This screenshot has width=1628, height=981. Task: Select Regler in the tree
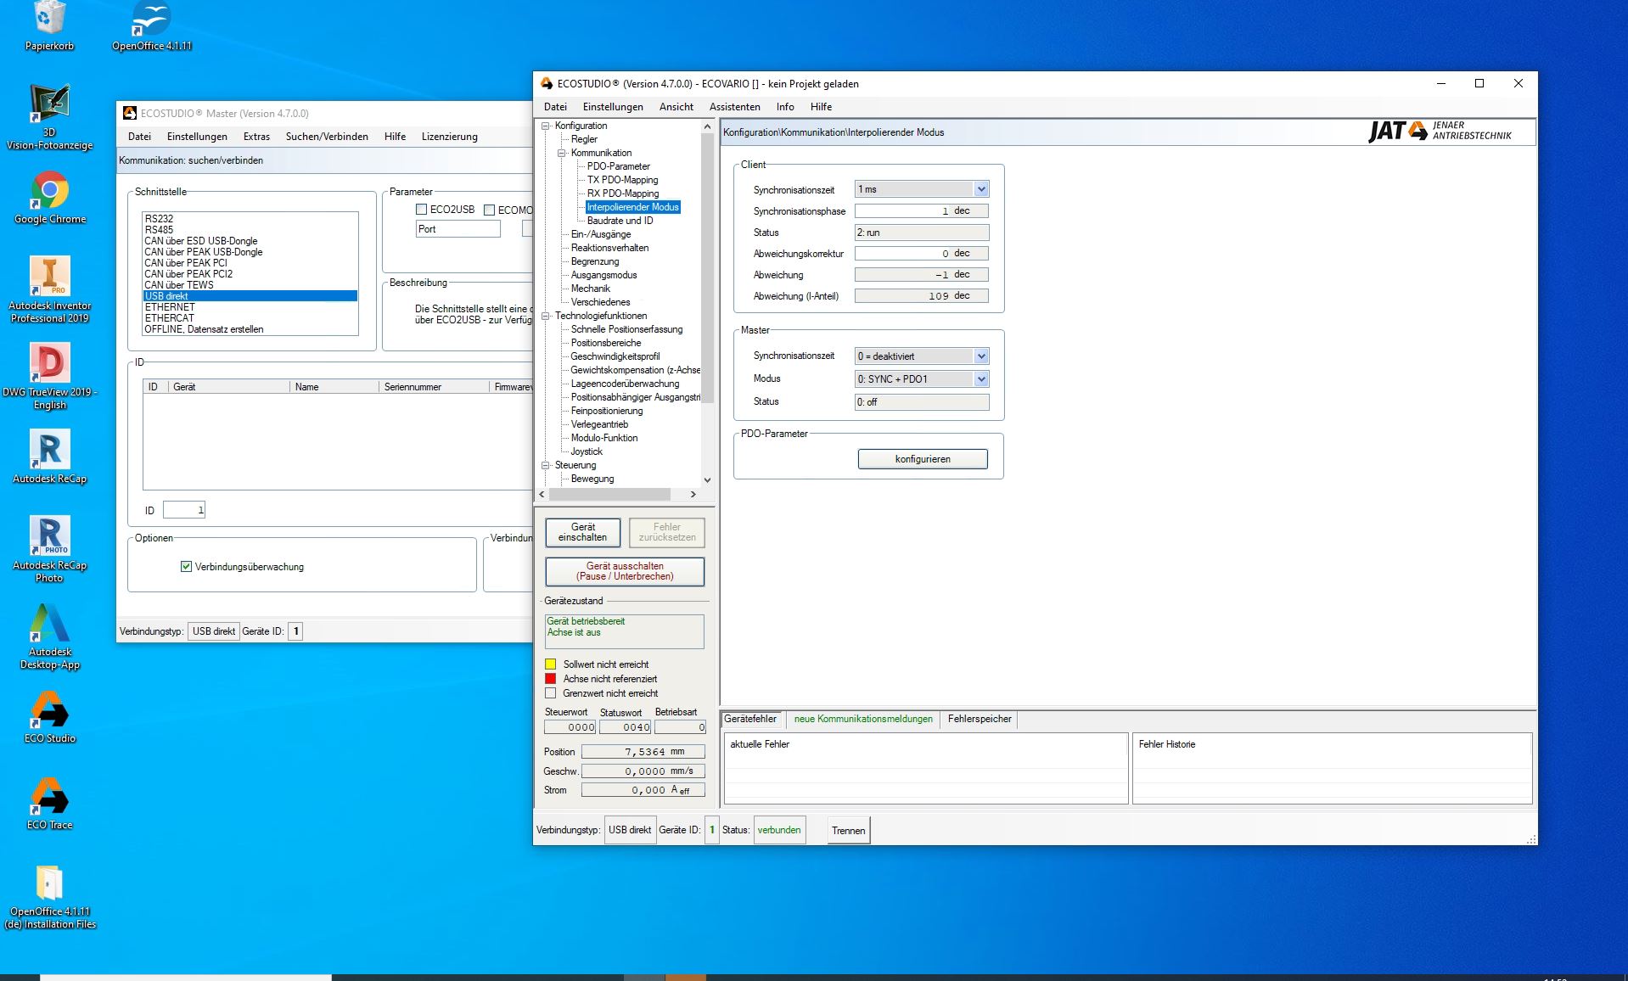(x=584, y=139)
